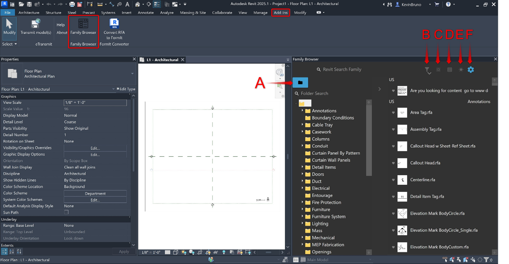Image resolution: width=509 pixels, height=264 pixels.
Task: Open the Transmit model(s) tool
Action: tap(36, 27)
